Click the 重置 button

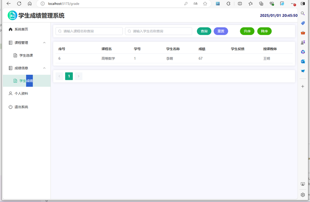coord(221,31)
